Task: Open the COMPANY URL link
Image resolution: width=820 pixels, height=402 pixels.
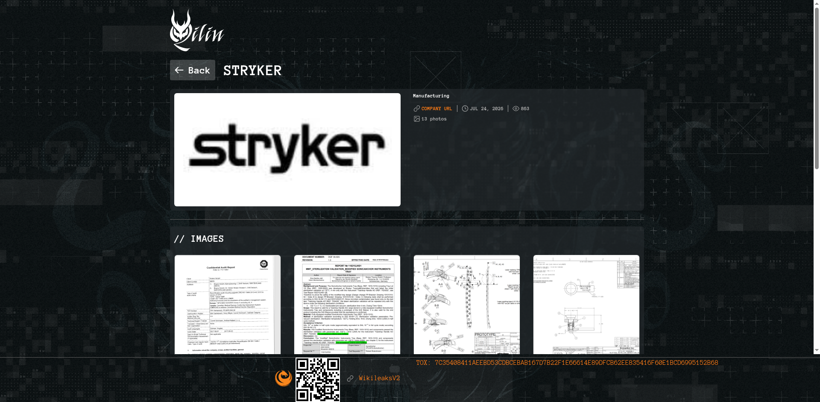Action: click(x=436, y=109)
